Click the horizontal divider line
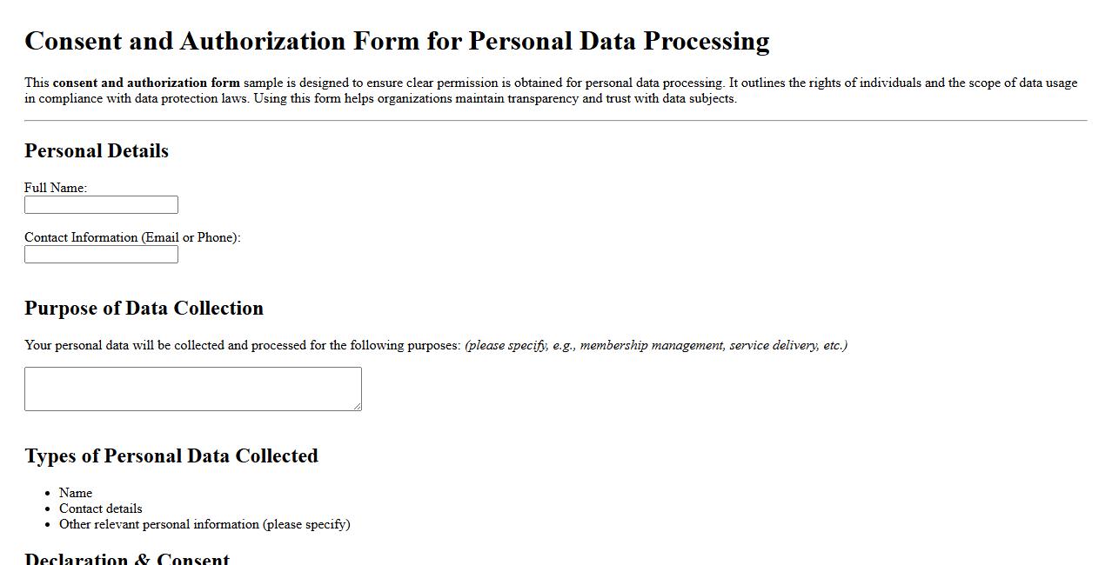The image size is (1112, 565). pyautogui.click(x=556, y=118)
